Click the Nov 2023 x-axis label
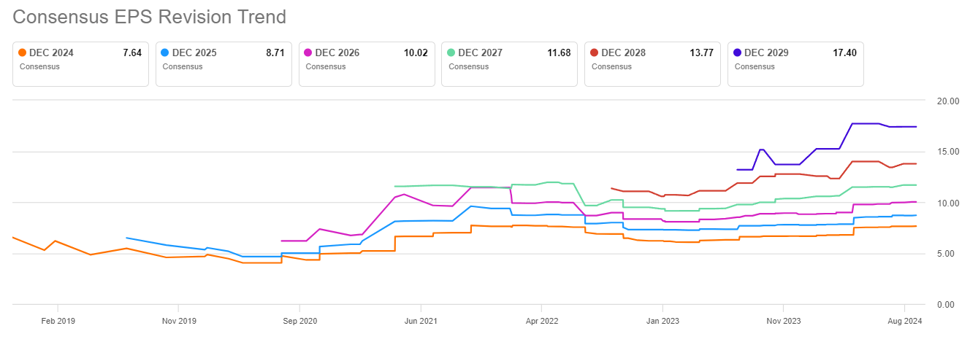The image size is (970, 342). point(782,320)
